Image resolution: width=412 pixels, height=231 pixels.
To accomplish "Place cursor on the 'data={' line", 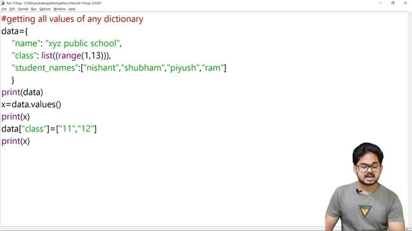I will coord(14,31).
